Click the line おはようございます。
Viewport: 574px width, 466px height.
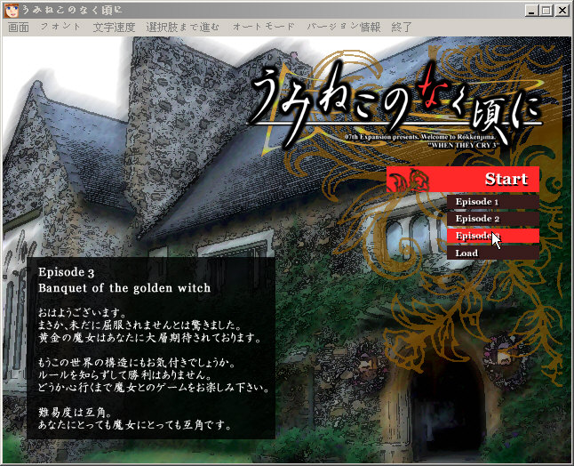(x=83, y=313)
